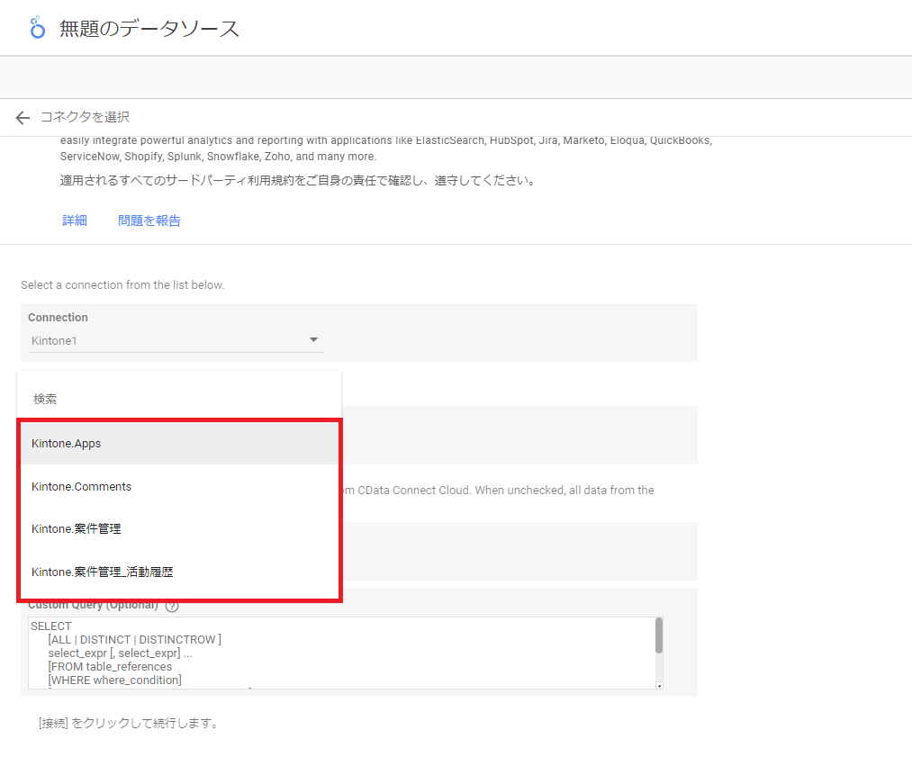Choose Kintone.Comments table option
The width and height of the screenshot is (912, 766).
pyautogui.click(x=179, y=486)
